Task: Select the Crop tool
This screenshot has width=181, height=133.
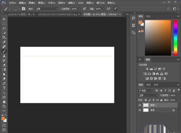Action: tap(4, 37)
